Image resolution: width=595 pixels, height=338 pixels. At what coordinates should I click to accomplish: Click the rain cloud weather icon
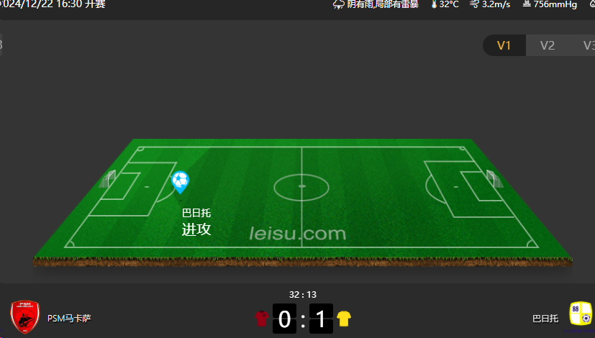coord(338,4)
